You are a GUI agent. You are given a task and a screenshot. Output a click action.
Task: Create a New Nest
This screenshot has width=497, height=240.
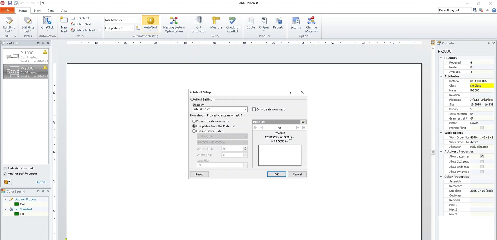[x=64, y=24]
